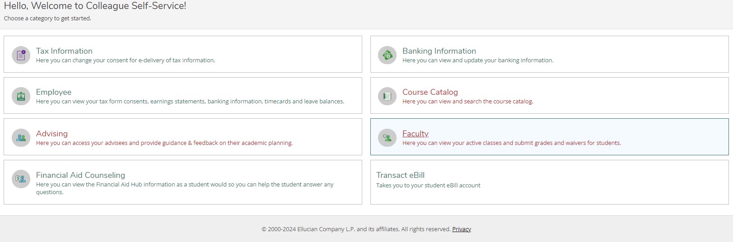733x242 pixels.
Task: Select the Employee category heading
Action: (x=54, y=92)
